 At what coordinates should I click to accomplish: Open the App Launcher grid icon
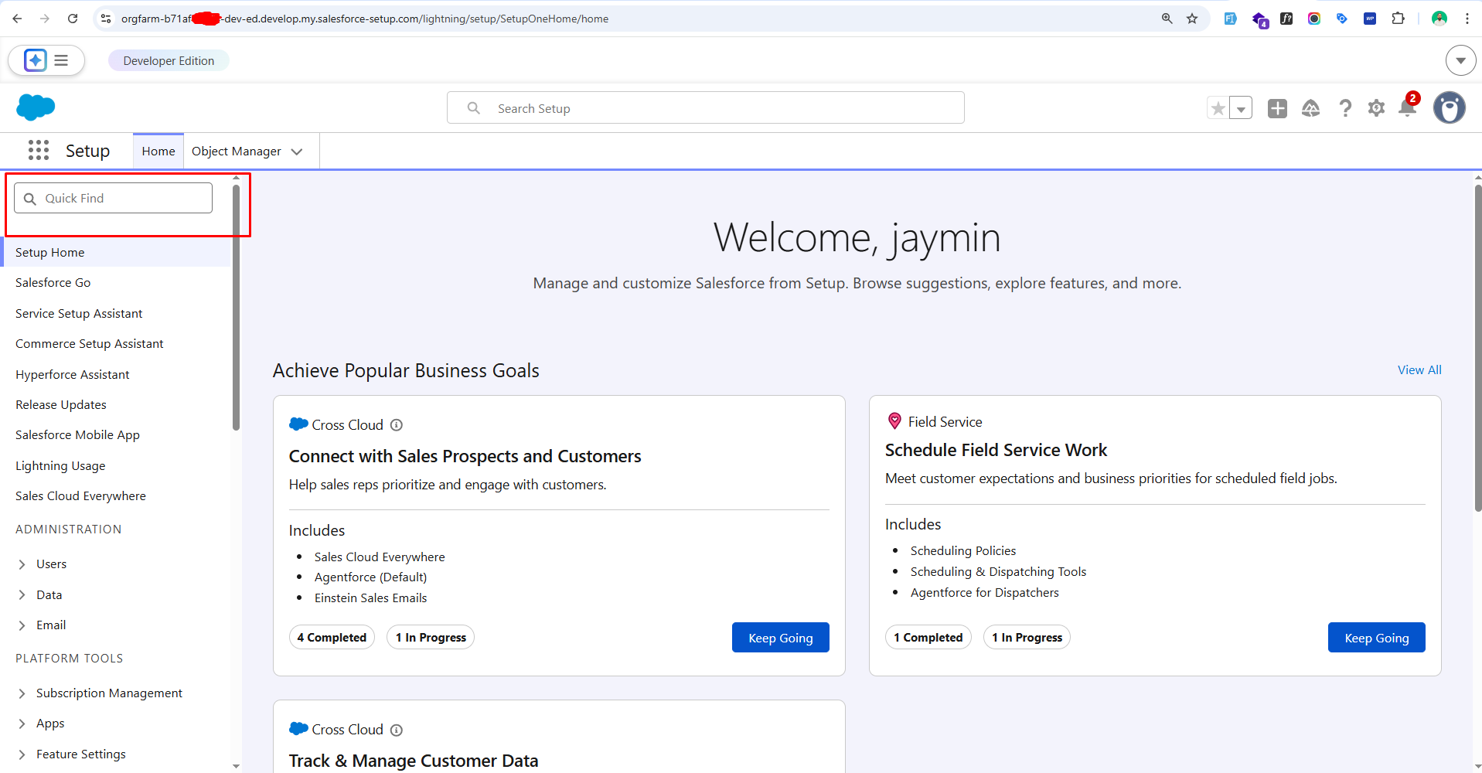point(39,150)
